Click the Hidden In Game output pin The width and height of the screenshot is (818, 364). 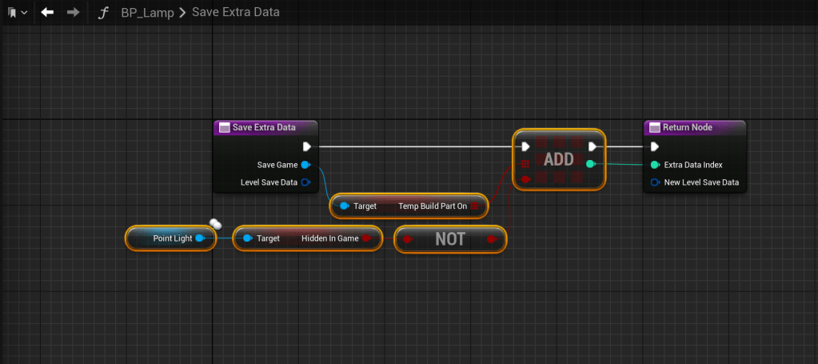click(x=366, y=238)
